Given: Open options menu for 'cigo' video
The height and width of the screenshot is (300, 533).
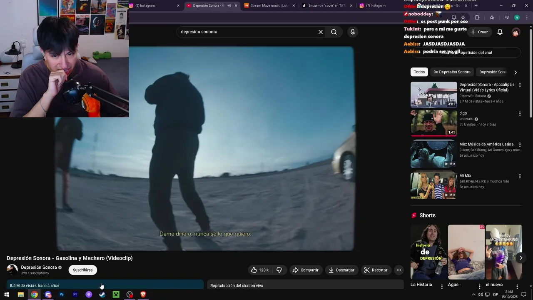Looking at the screenshot, I should [520, 114].
